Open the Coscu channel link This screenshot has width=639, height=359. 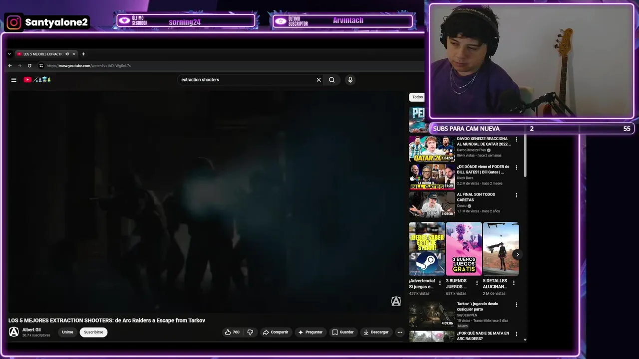pos(462,206)
